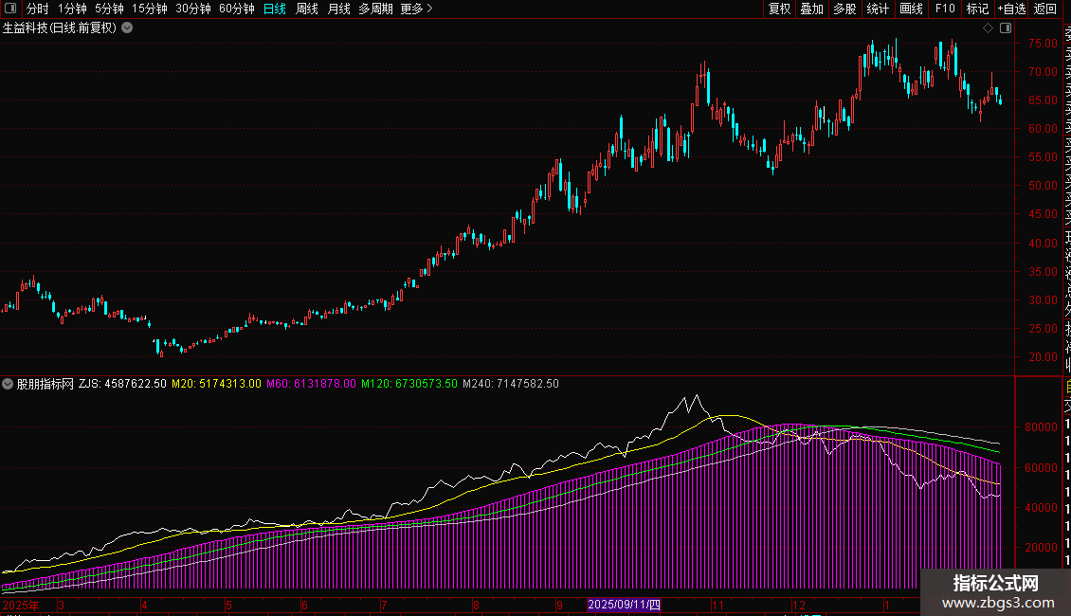Screen dimensions: 1071x616
Task: Click the 叠加 overlay button
Action: click(812, 9)
